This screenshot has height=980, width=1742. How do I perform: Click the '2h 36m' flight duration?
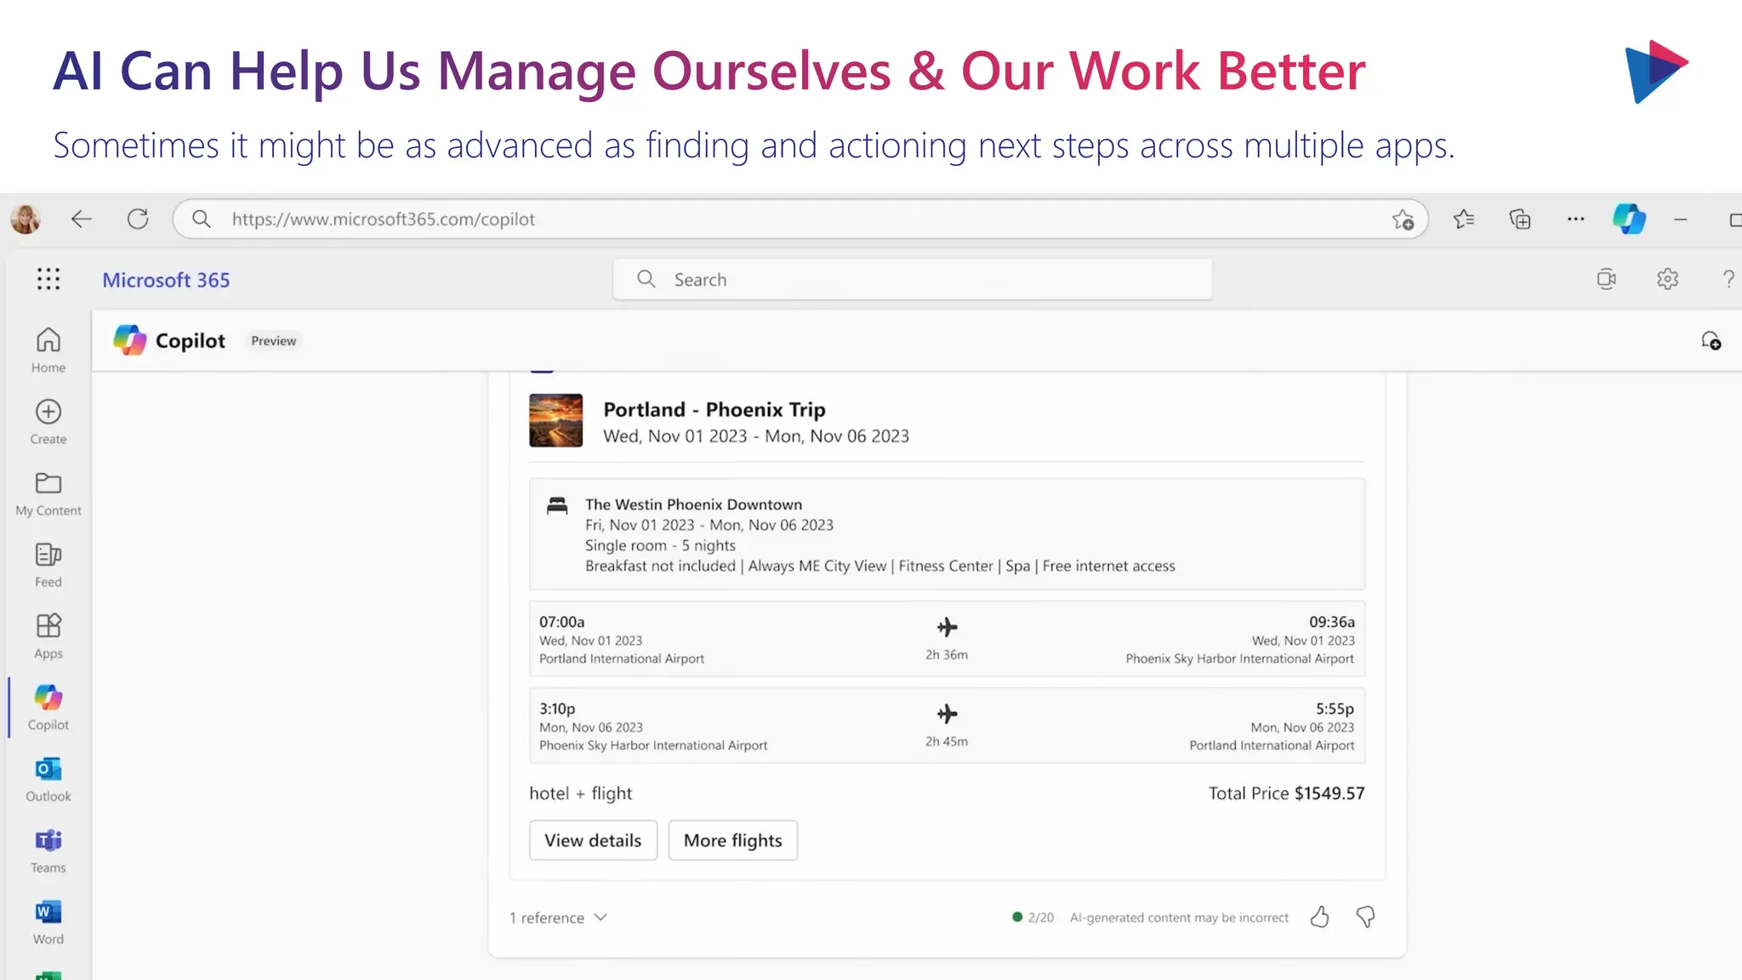(947, 654)
